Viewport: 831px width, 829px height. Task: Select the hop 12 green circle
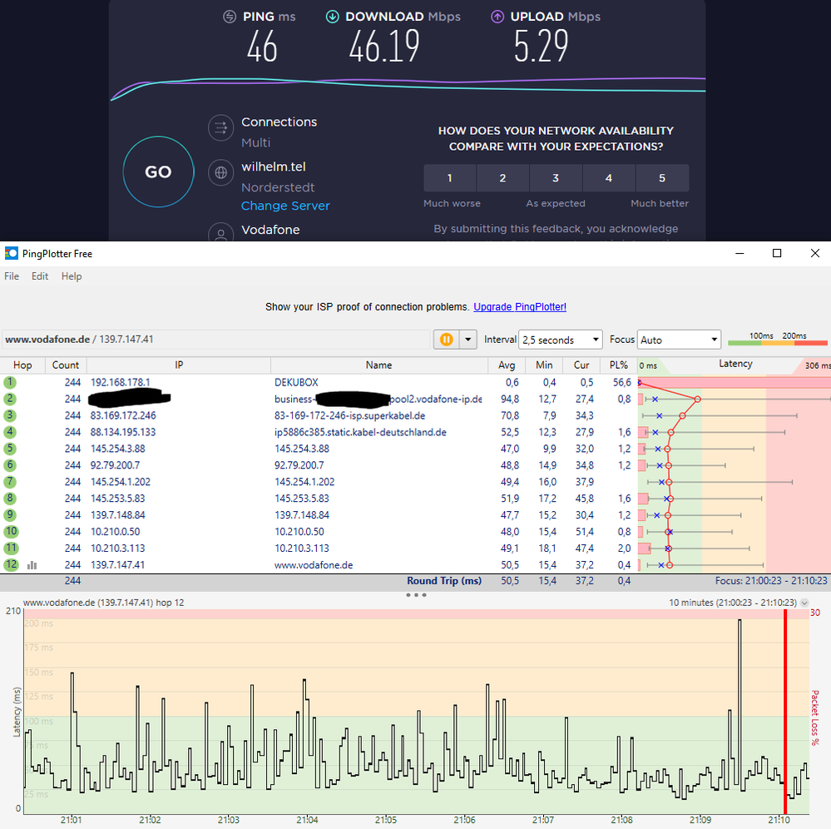click(11, 565)
